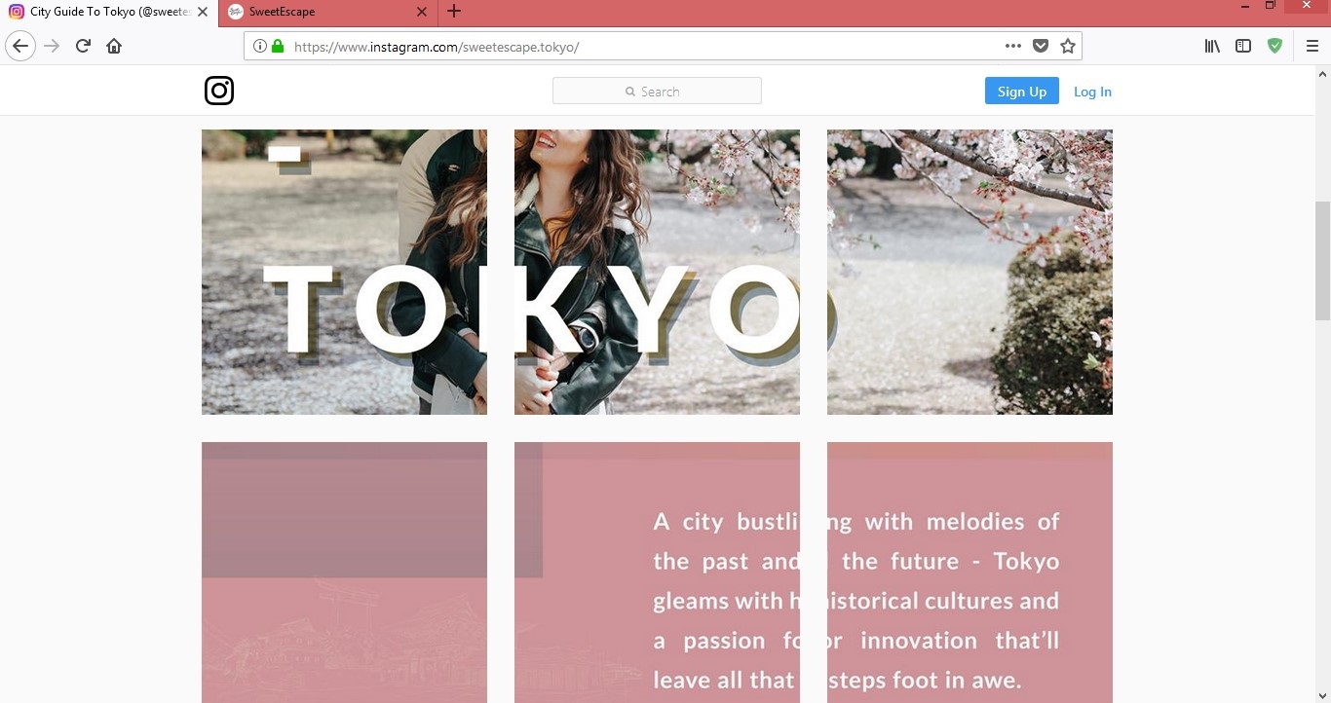Go to the browser home page
This screenshot has width=1331, height=703.
(114, 46)
